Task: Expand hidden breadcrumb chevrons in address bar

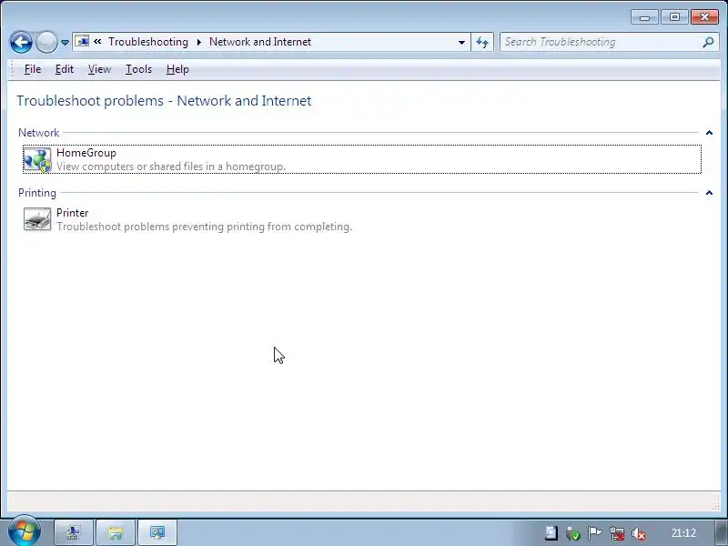Action: pos(97,41)
